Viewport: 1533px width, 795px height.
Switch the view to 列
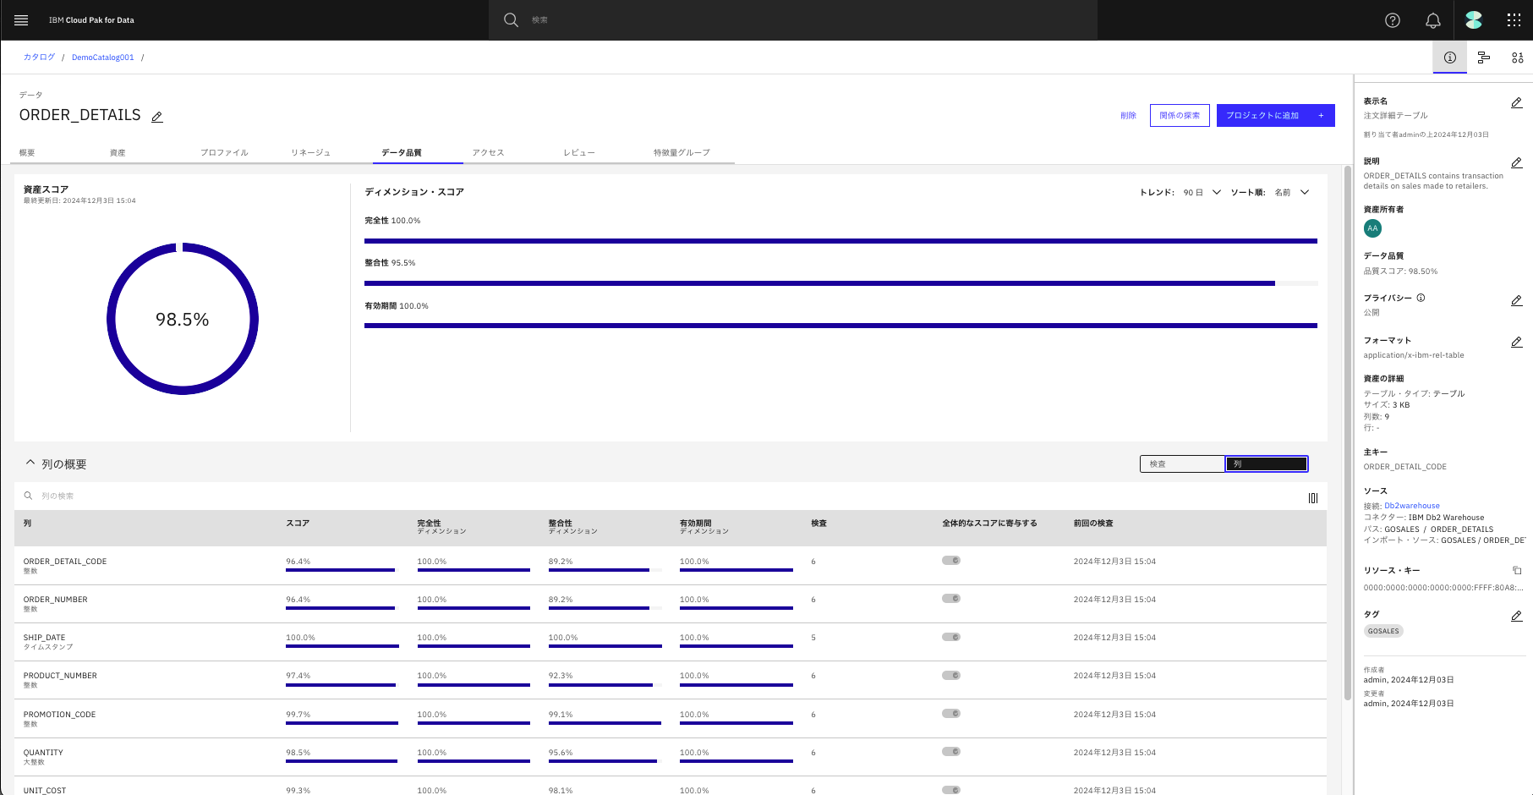pos(1267,463)
